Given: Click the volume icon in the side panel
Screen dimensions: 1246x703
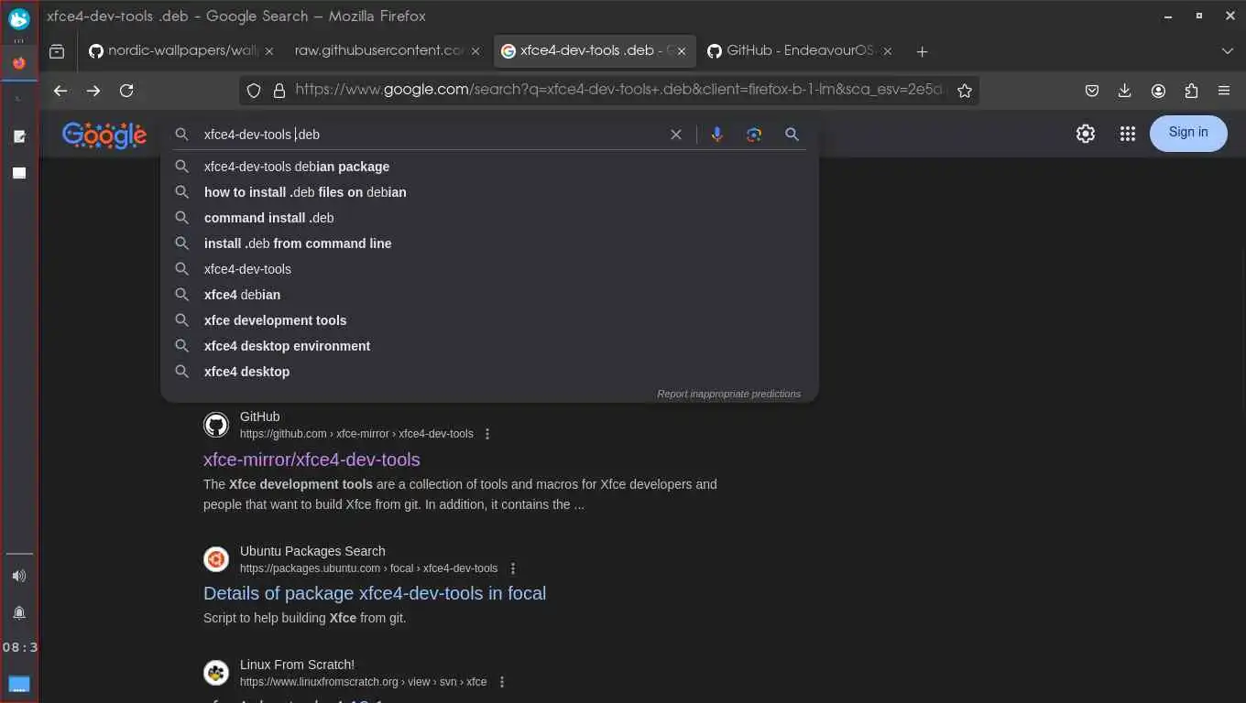Looking at the screenshot, I should tap(19, 576).
